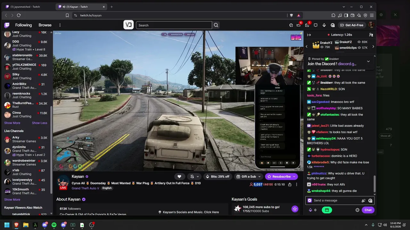
Task: Toggle the browser sidebar panel
Action: click(x=346, y=15)
